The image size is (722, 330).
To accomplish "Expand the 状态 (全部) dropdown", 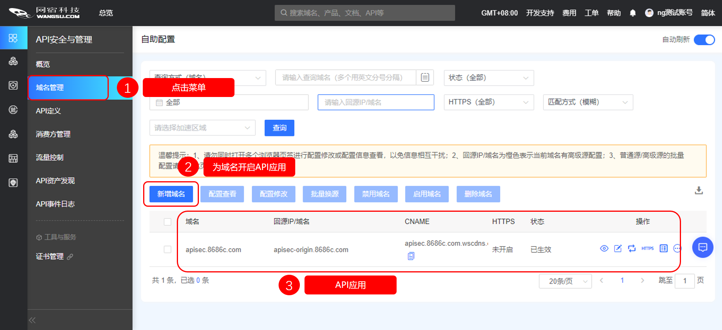I will [x=489, y=78].
